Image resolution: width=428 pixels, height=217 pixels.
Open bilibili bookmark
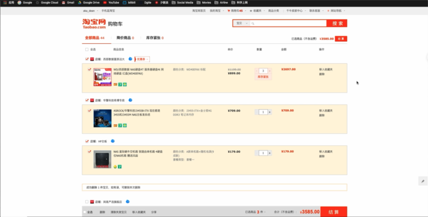129,2
